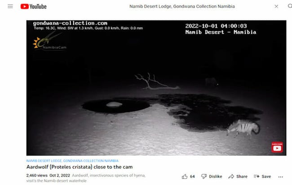This screenshot has height=185, width=292.
Task: Like the video with thumbs up
Action: click(185, 176)
